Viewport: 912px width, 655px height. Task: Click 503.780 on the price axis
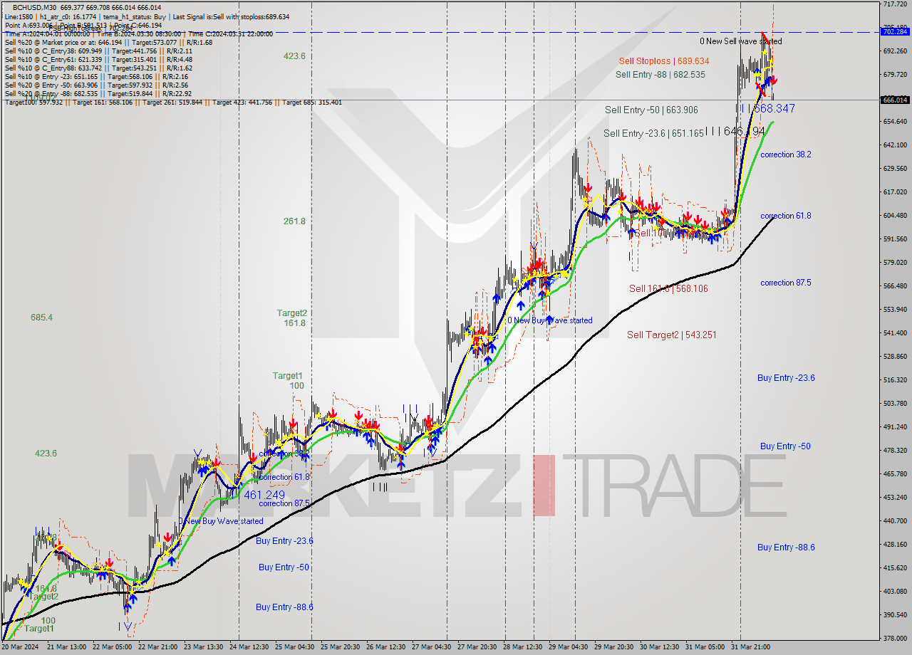[895, 404]
